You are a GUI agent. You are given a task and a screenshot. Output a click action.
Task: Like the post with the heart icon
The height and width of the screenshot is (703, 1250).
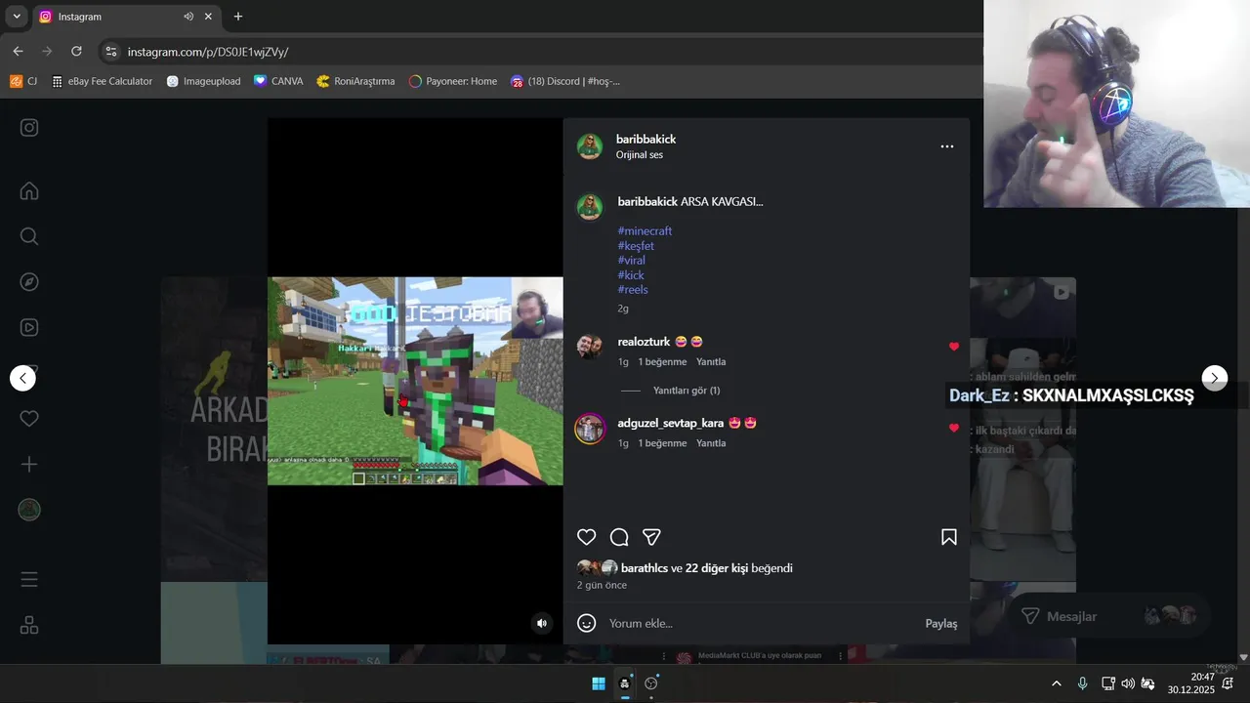(x=586, y=537)
